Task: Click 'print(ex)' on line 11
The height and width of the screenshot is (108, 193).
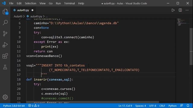Action: pyautogui.click(x=49, y=46)
